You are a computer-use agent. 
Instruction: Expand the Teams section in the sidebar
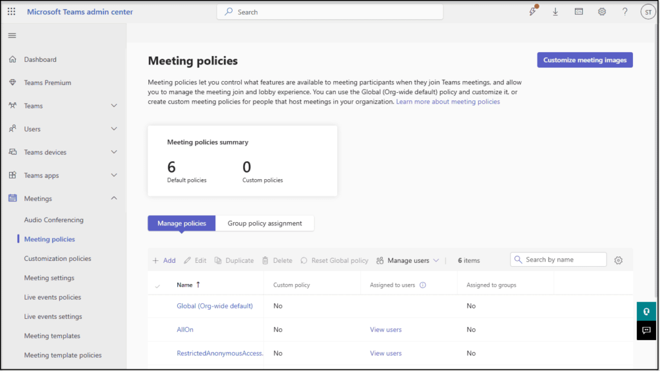(x=113, y=106)
